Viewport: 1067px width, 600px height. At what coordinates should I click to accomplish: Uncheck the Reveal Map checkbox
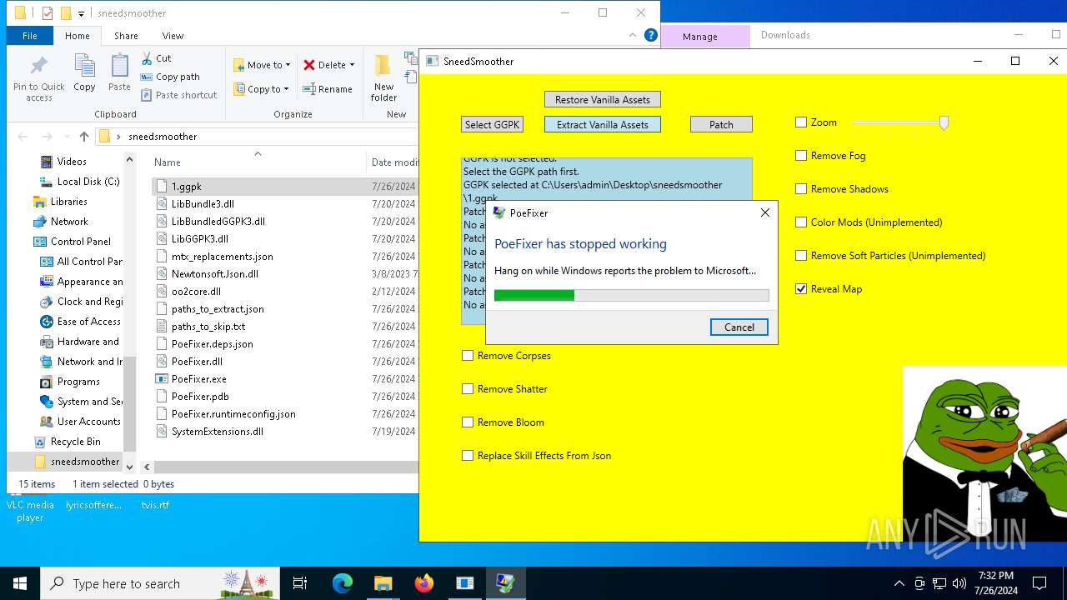[801, 289]
